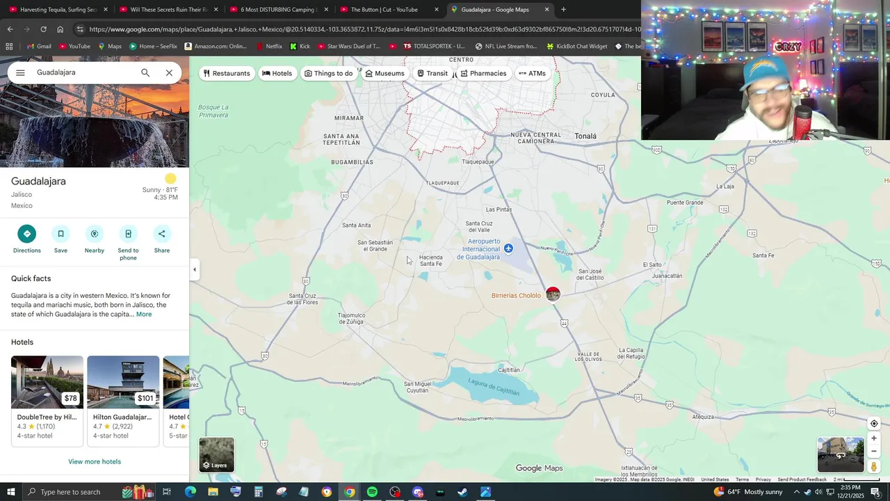Open Spotify from the taskbar

pyautogui.click(x=372, y=492)
